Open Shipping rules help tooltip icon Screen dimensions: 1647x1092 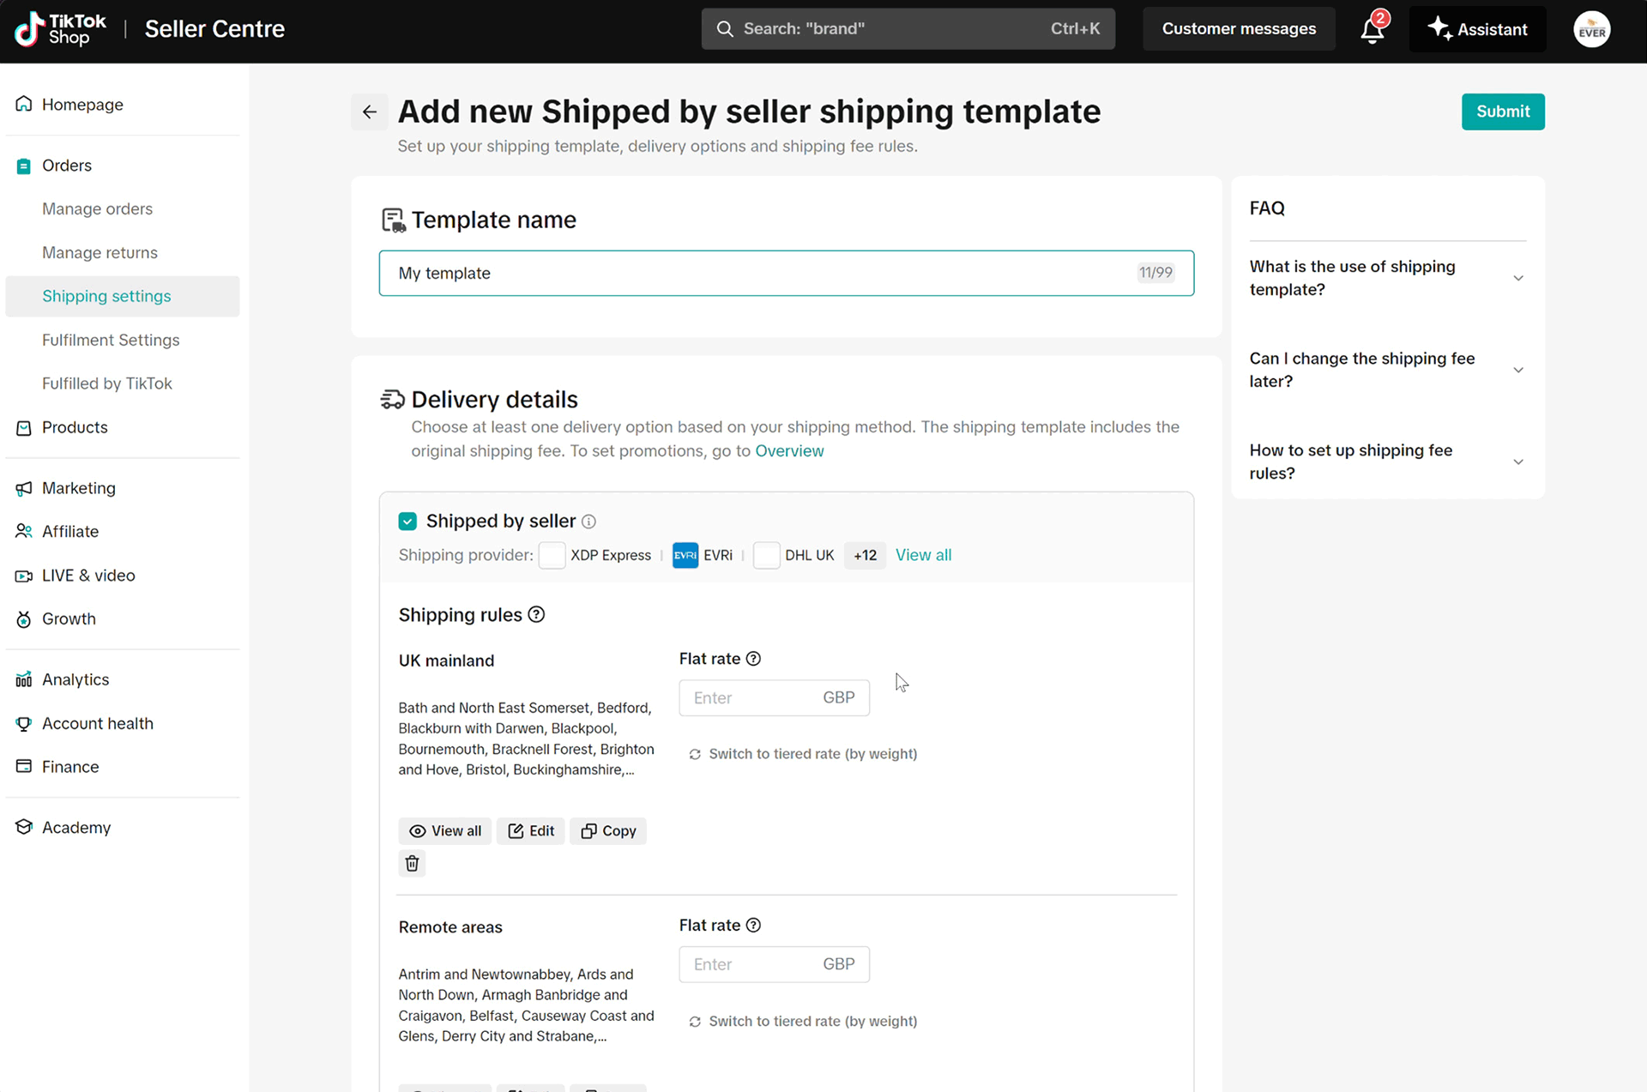pos(536,615)
